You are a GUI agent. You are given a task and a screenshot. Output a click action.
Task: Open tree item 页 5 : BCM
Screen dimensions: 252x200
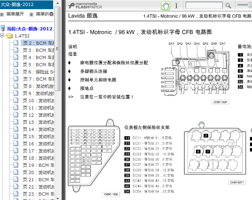coord(38,65)
